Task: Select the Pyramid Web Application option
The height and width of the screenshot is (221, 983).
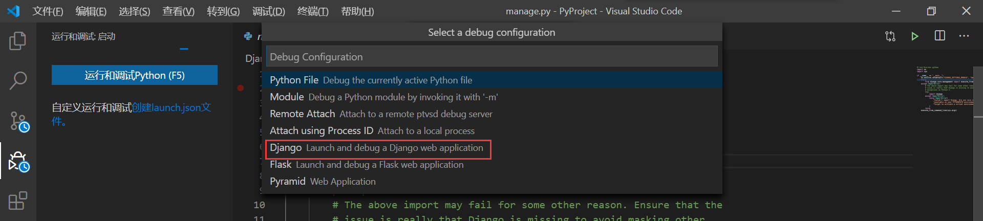Action: [492, 181]
